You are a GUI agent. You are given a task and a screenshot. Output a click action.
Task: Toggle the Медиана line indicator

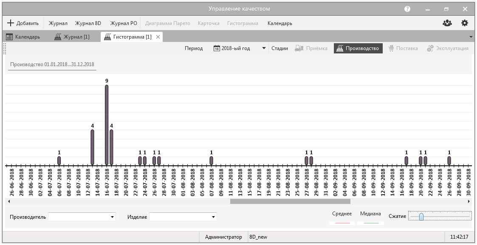pyautogui.click(x=370, y=218)
